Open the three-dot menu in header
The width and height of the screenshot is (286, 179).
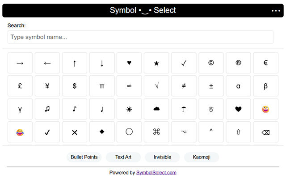click(x=275, y=10)
